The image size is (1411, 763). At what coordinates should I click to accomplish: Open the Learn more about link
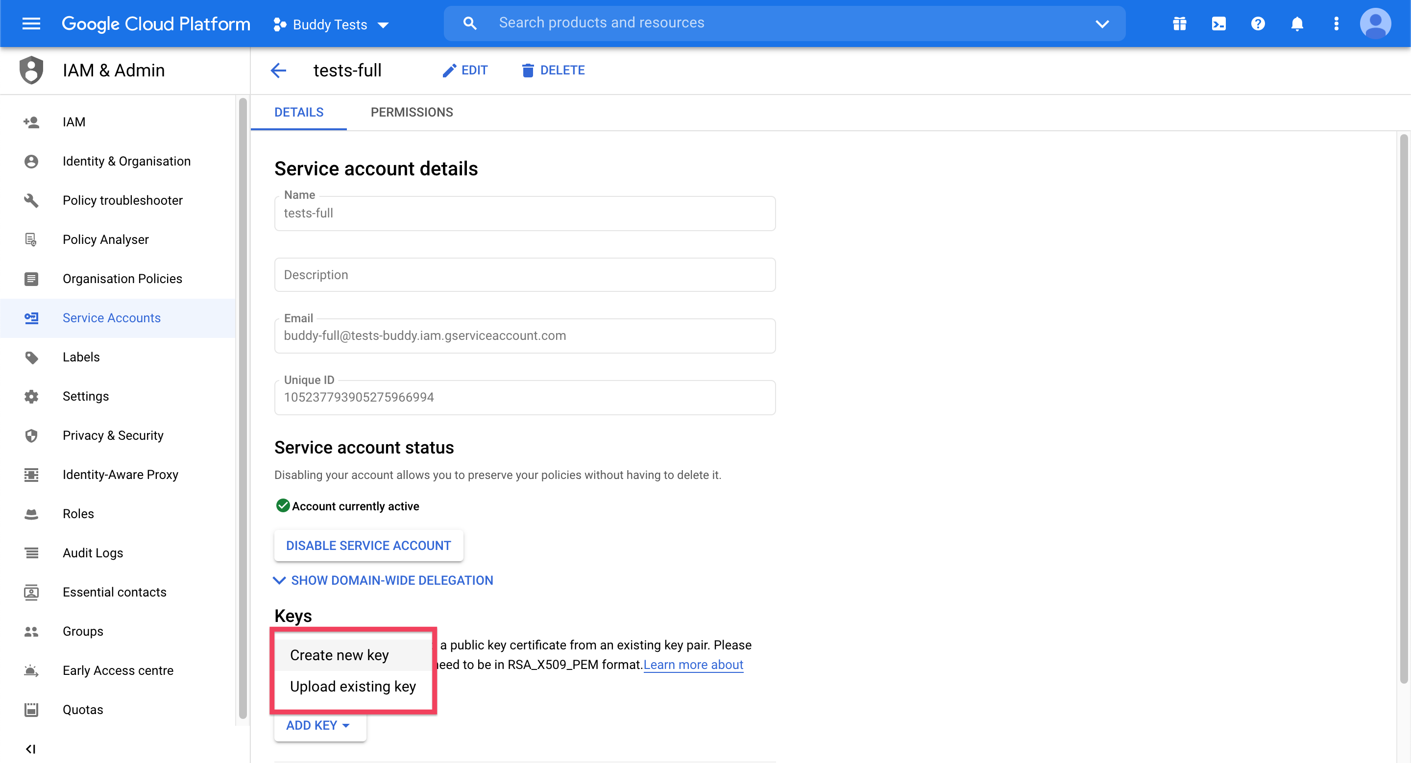693,665
